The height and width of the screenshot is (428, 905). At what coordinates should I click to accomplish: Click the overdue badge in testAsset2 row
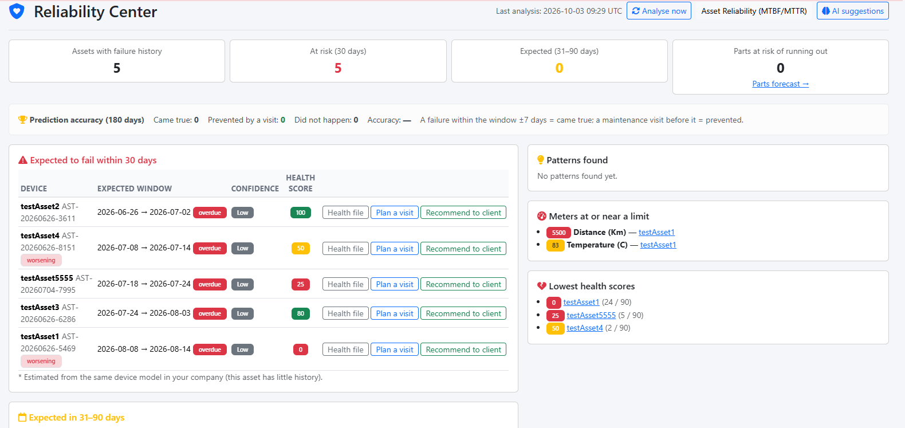click(x=210, y=213)
